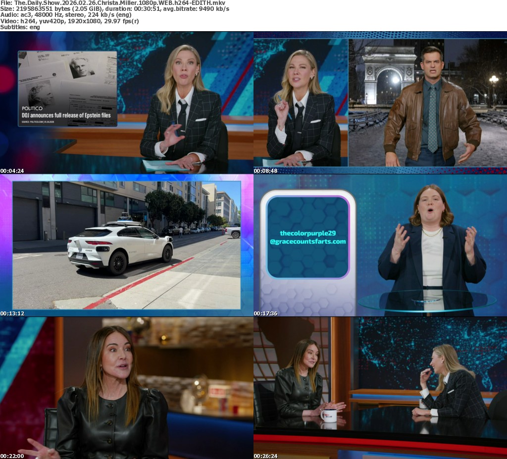507x459 pixels.
Task: Click the man in brown leather jacket
Action: 432,114
